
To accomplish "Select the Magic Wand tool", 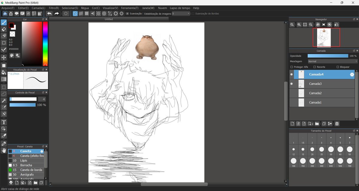I will click(x=4, y=101).
